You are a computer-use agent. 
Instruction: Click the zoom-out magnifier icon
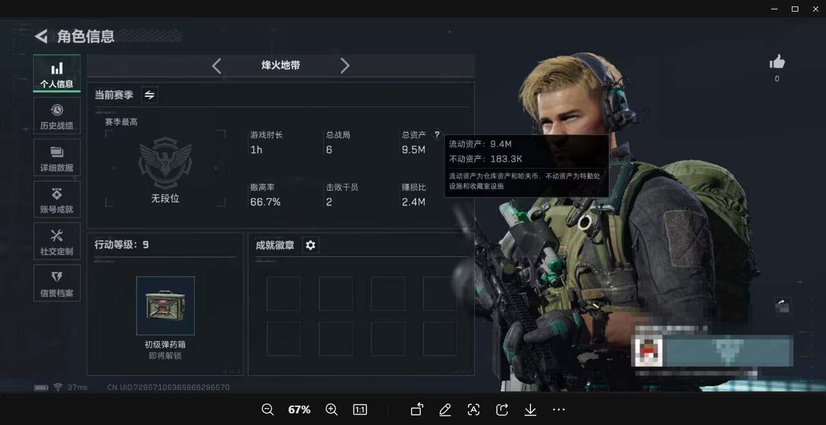267,409
